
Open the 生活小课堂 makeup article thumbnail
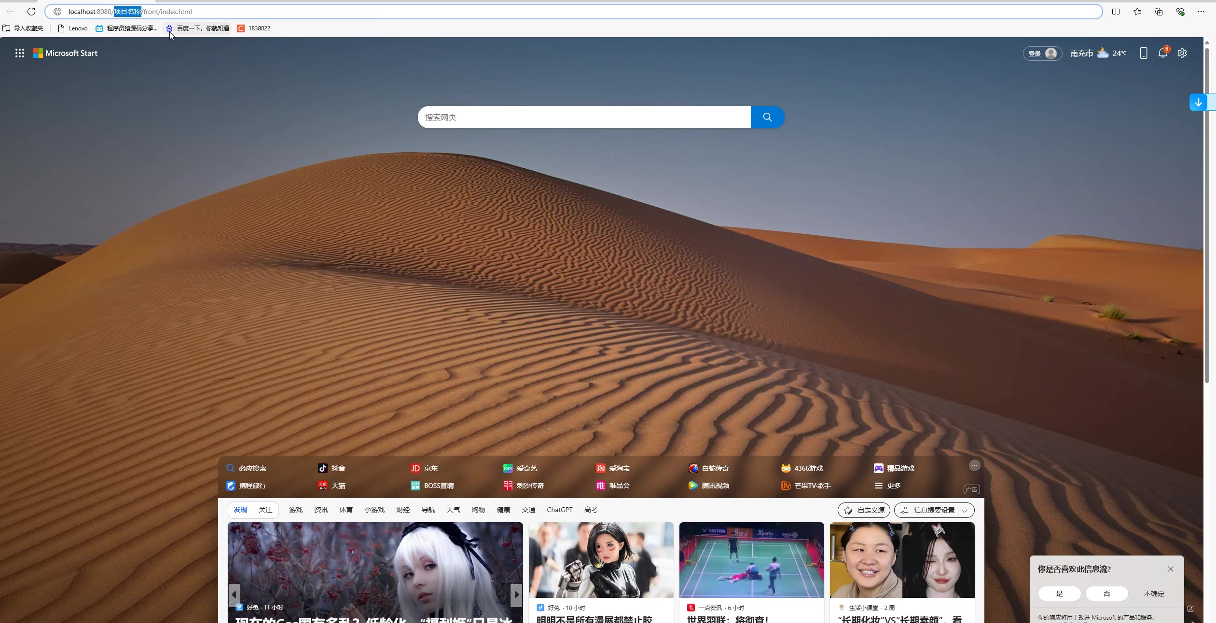coord(902,560)
